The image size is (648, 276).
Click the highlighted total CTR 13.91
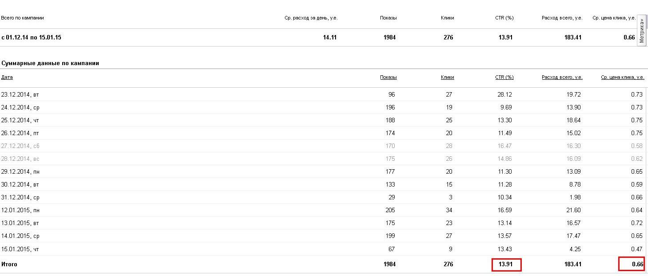tap(506, 264)
